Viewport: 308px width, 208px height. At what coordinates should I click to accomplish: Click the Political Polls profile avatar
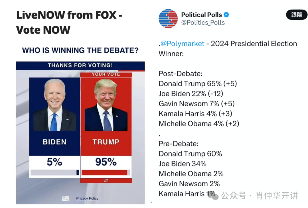168,19
